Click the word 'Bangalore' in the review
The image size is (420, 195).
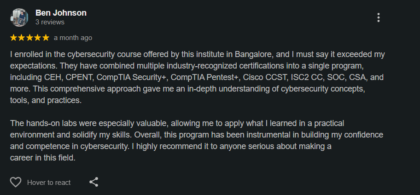click(x=254, y=54)
